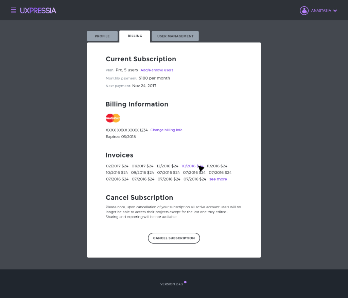Click the user avatar icon
This screenshot has height=298, width=348.
pyautogui.click(x=304, y=11)
